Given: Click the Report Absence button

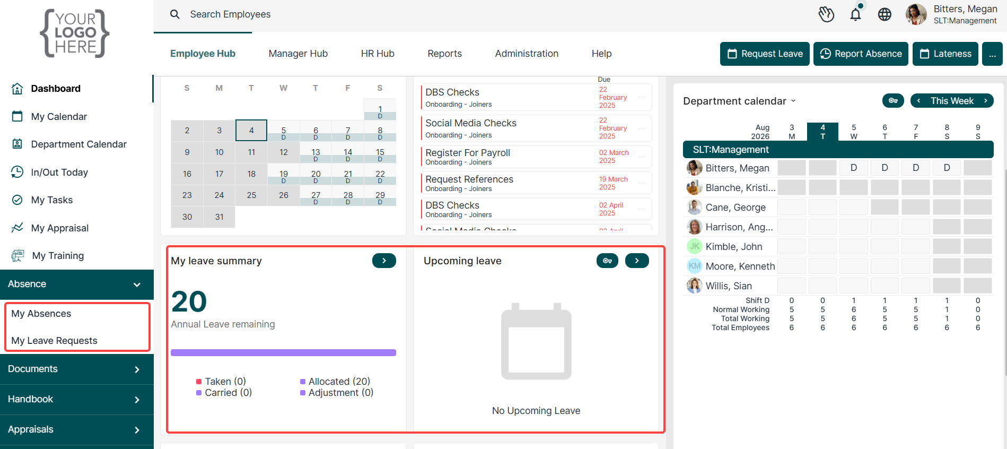Looking at the screenshot, I should [861, 54].
